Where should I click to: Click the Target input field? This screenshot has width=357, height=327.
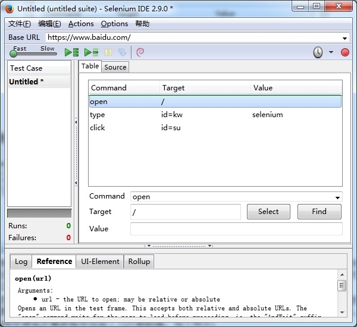pos(185,212)
